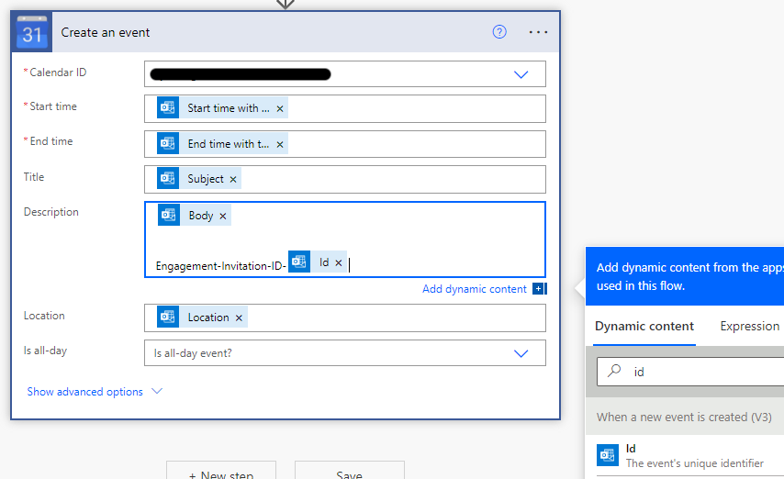Click into the Title field

pos(345,179)
